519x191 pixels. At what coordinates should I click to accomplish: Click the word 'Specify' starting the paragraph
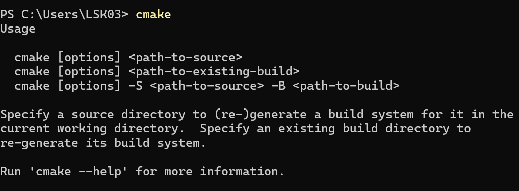[25, 115]
